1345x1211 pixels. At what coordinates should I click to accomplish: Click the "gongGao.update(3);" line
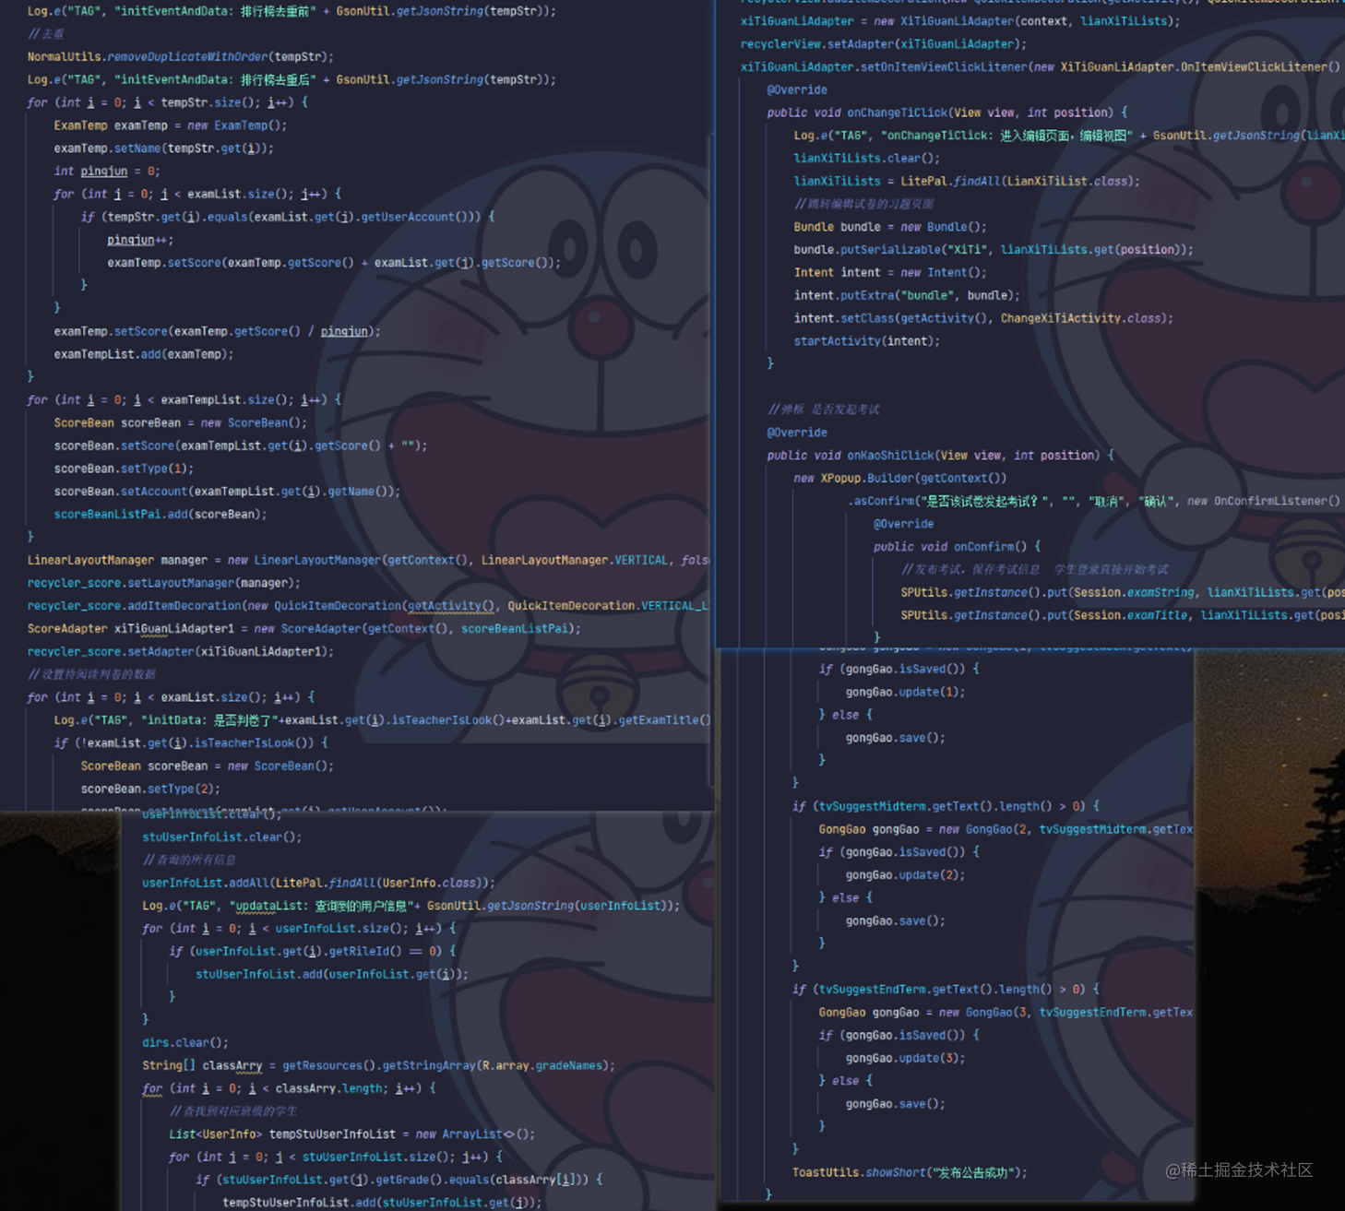tap(906, 1058)
